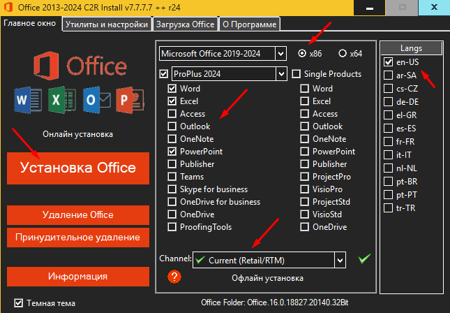Check the pt-BR language checkbox
The height and width of the screenshot is (313, 450).
[389, 182]
